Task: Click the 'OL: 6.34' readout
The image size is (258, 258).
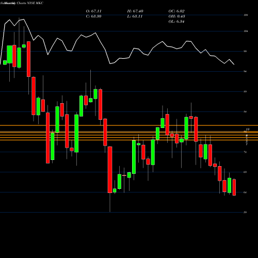Action: click(x=176, y=22)
